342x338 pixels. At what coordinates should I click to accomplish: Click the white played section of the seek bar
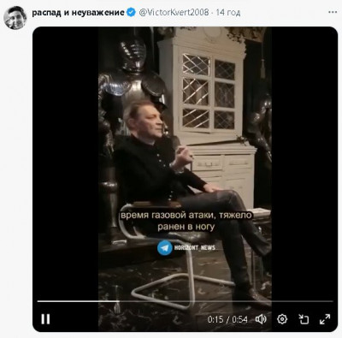(79, 301)
